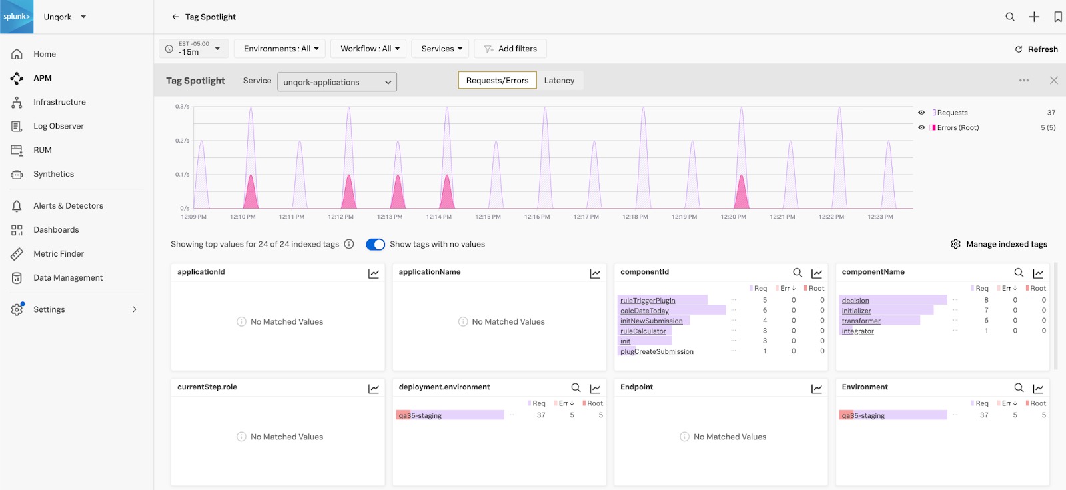
Task: Toggle Show tags with no values switch
Action: (x=376, y=244)
